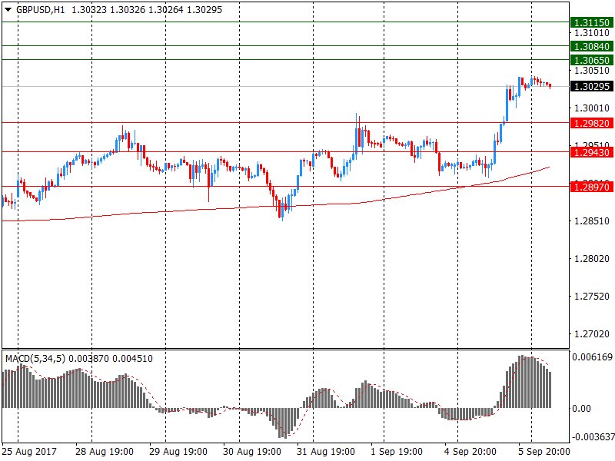
Task: Open the chart menu triangle beside GBPUSD
Action: click(8, 10)
